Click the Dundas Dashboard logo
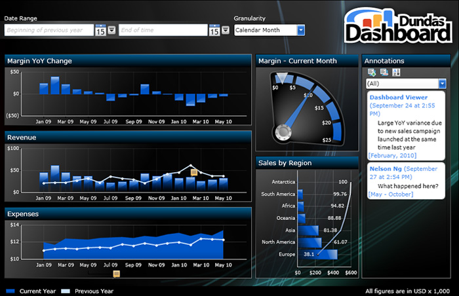Screen dimensions: 459x296 (398, 26)
